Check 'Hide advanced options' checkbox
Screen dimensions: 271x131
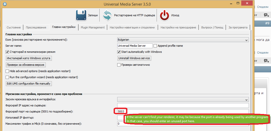tap(7, 71)
